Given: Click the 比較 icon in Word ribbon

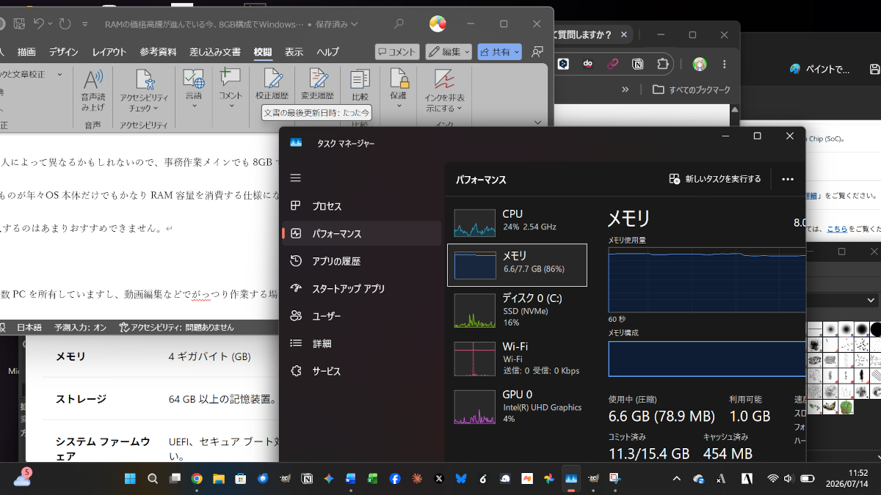Looking at the screenshot, I should pos(360,84).
